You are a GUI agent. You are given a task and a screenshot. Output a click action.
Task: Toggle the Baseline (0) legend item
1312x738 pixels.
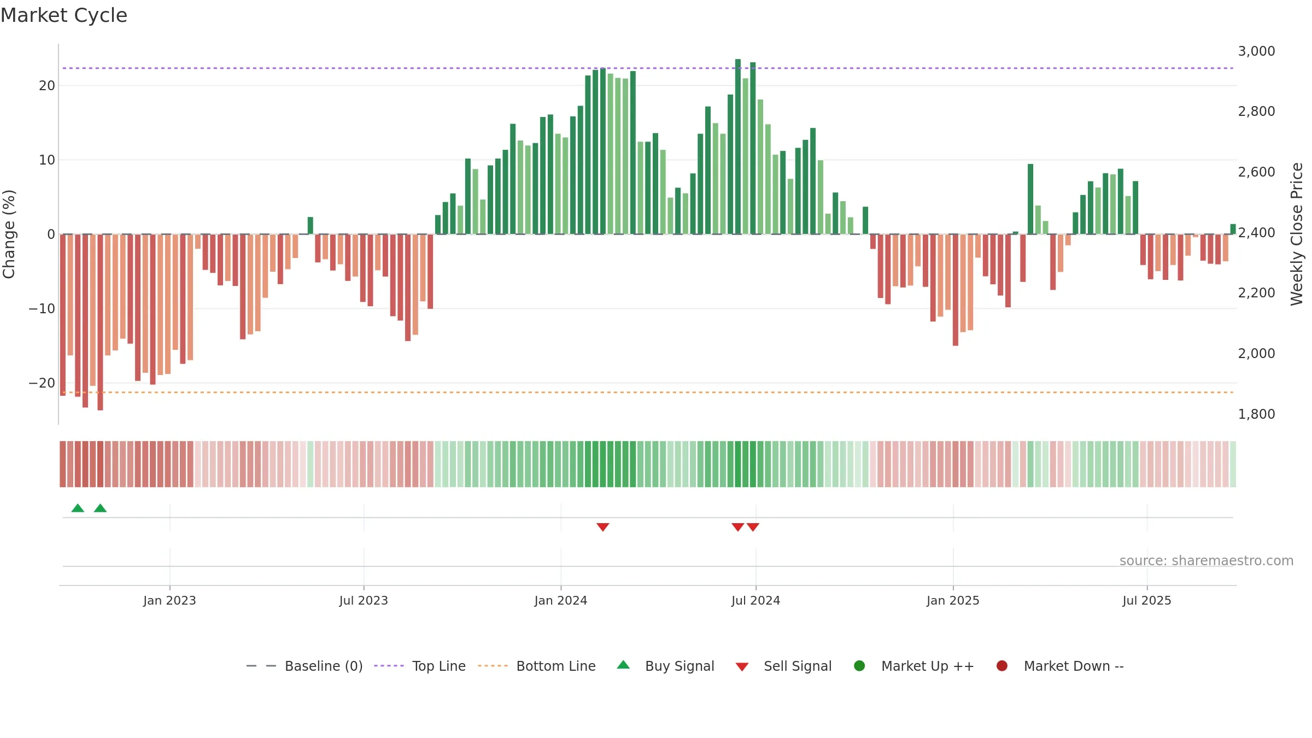pos(304,666)
